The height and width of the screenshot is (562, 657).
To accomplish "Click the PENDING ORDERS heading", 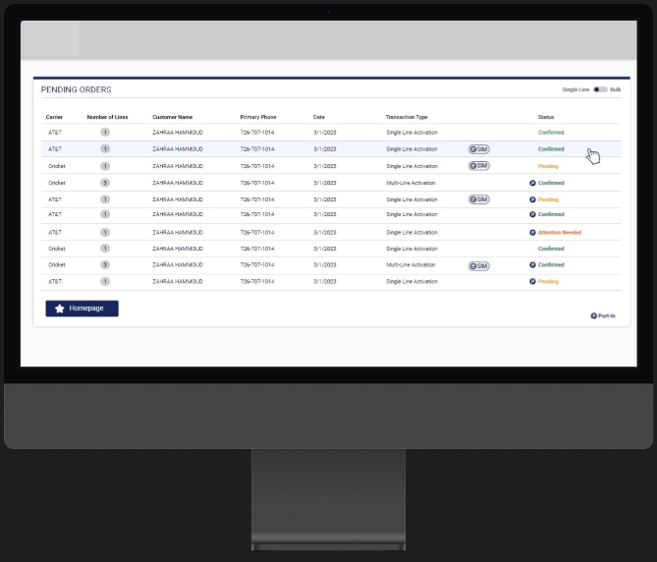I will click(x=77, y=89).
